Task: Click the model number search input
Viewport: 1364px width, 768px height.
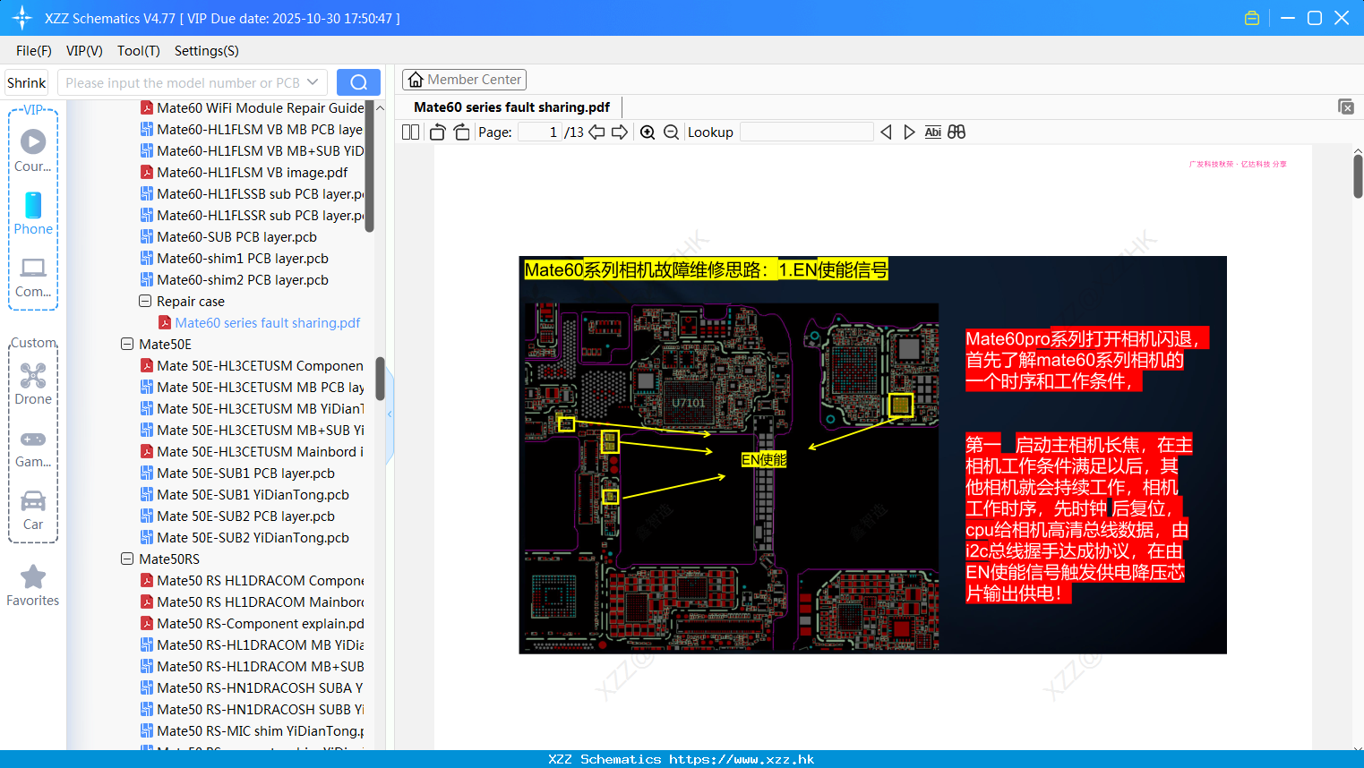Action: [x=183, y=82]
